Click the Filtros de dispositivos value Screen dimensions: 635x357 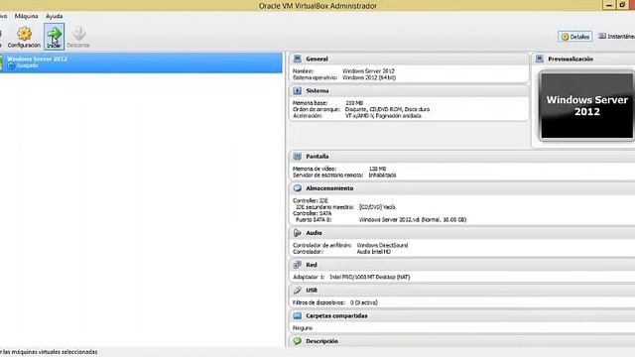[x=364, y=302]
